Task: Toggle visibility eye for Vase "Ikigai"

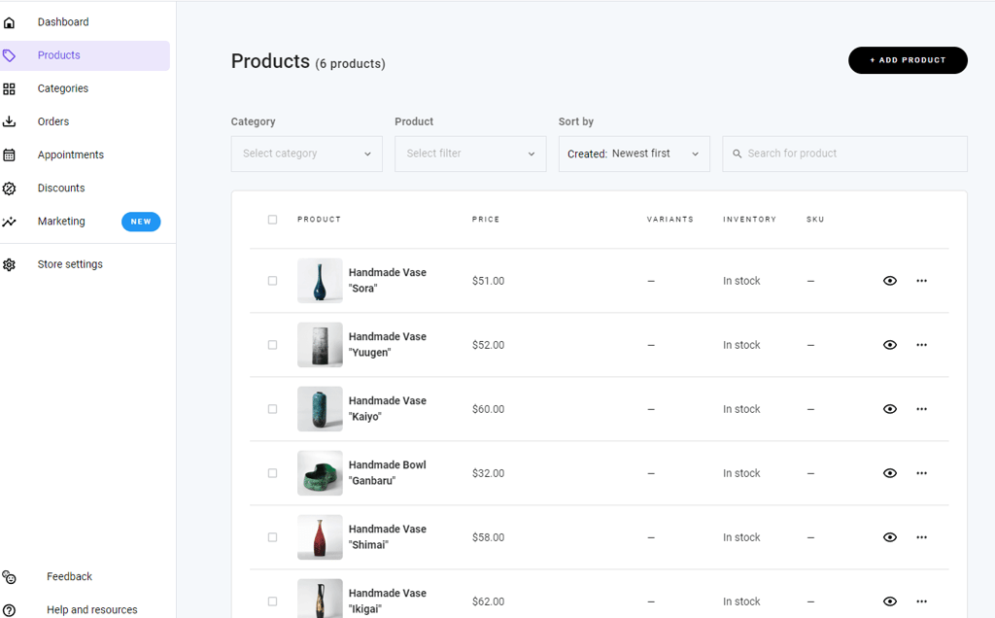Action: [x=890, y=601]
